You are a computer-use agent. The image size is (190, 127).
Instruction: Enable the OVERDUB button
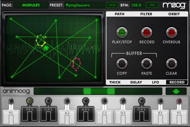pyautogui.click(x=172, y=33)
